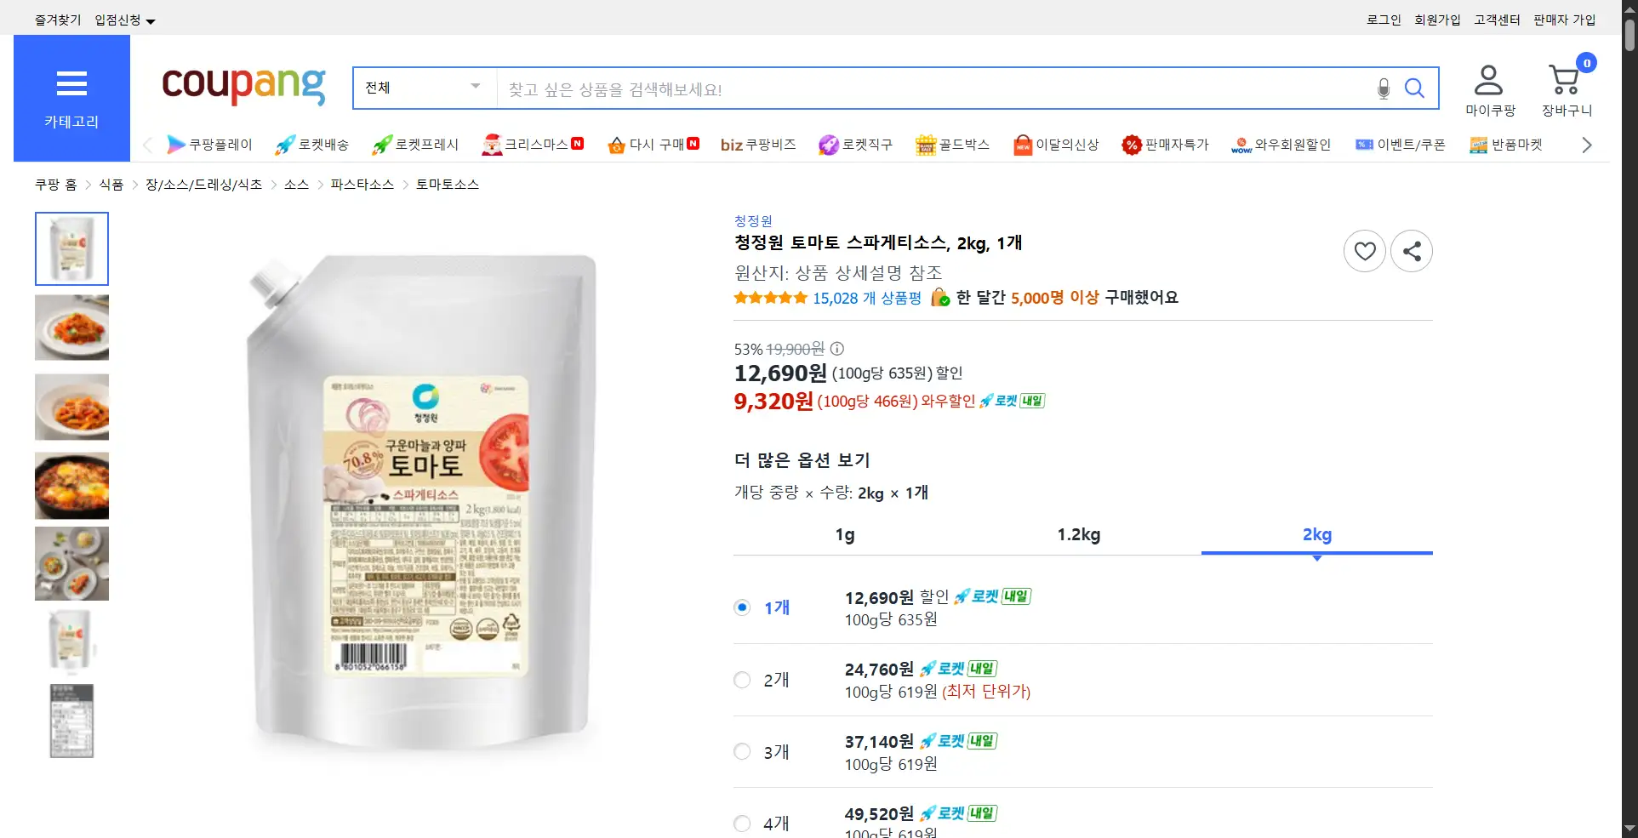The image size is (1638, 838).
Task: Select the 2개 quantity option
Action: 742,680
